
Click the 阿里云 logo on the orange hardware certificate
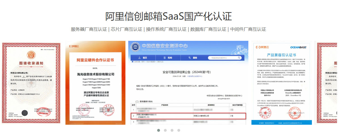(x=74, y=46)
